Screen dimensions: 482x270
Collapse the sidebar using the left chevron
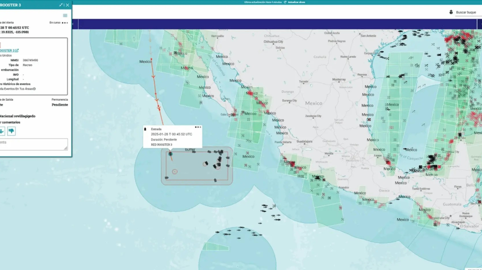pyautogui.click(x=73, y=24)
